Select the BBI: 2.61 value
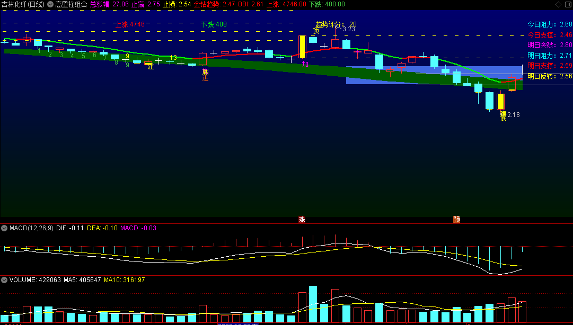This screenshot has height=325, width=573. [x=251, y=4]
